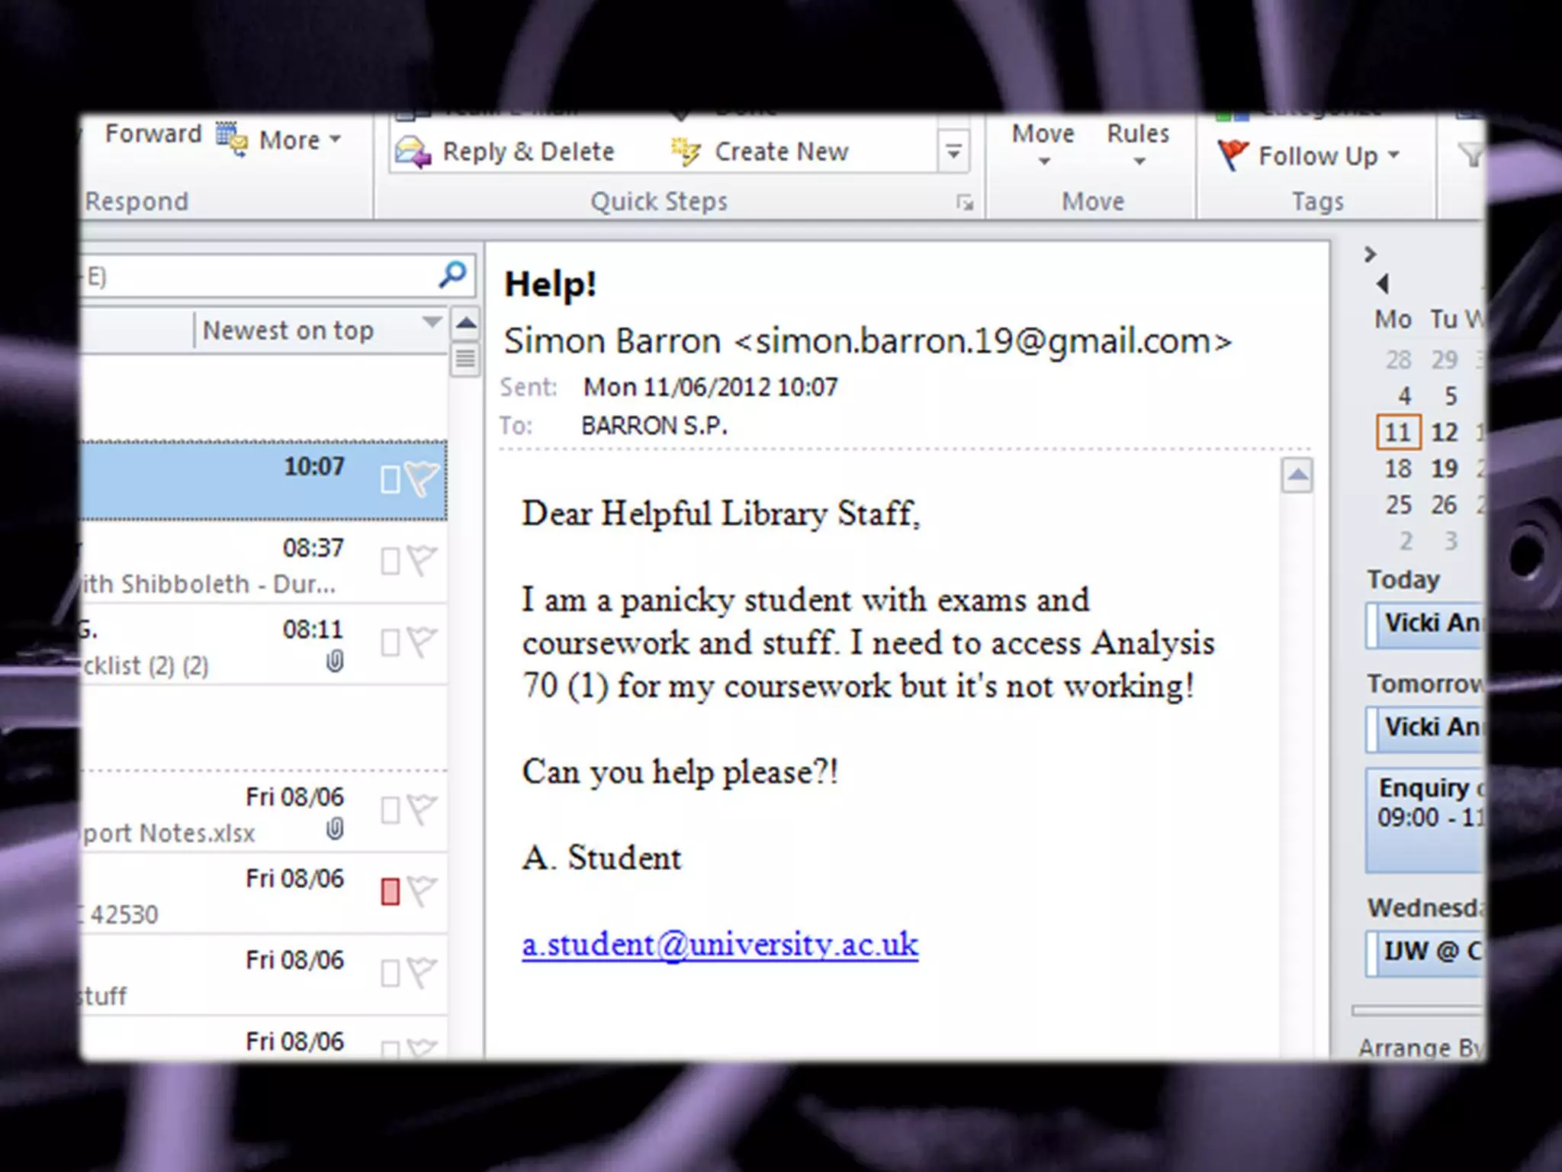Click previous month arrow in calendar
The image size is (1562, 1172).
pos(1383,284)
